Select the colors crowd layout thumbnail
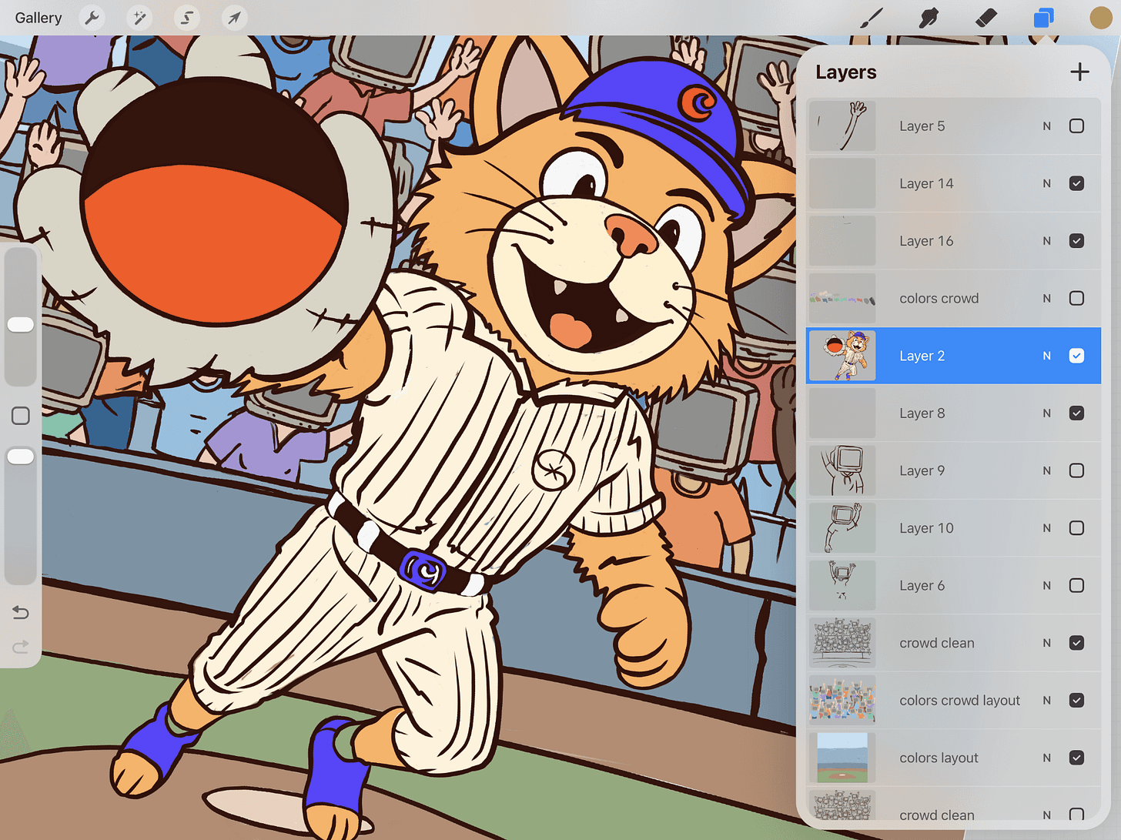Image resolution: width=1121 pixels, height=840 pixels. [x=842, y=701]
